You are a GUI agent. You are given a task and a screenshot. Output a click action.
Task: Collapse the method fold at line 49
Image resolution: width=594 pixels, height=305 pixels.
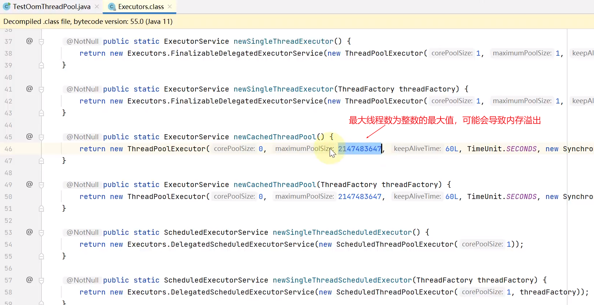[x=41, y=185]
